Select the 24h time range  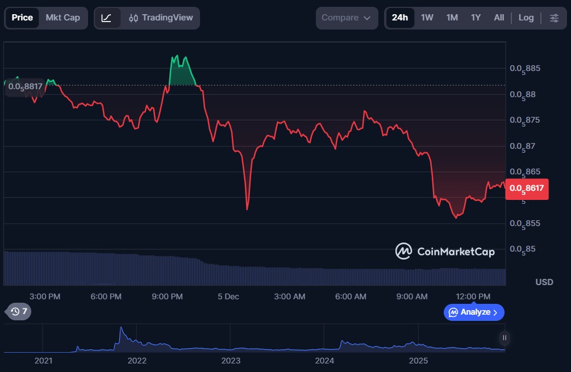(399, 18)
